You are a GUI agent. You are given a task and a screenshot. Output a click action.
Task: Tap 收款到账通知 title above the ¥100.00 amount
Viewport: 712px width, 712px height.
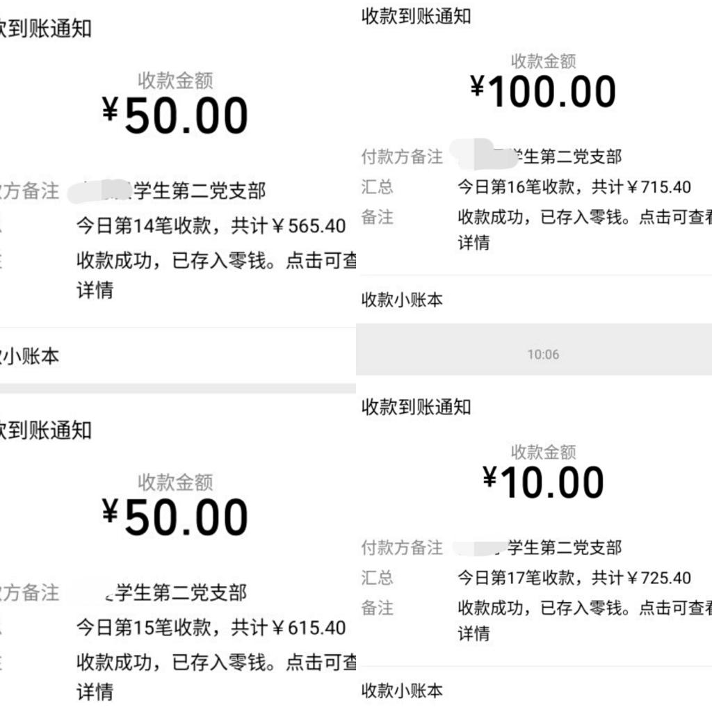pyautogui.click(x=416, y=17)
